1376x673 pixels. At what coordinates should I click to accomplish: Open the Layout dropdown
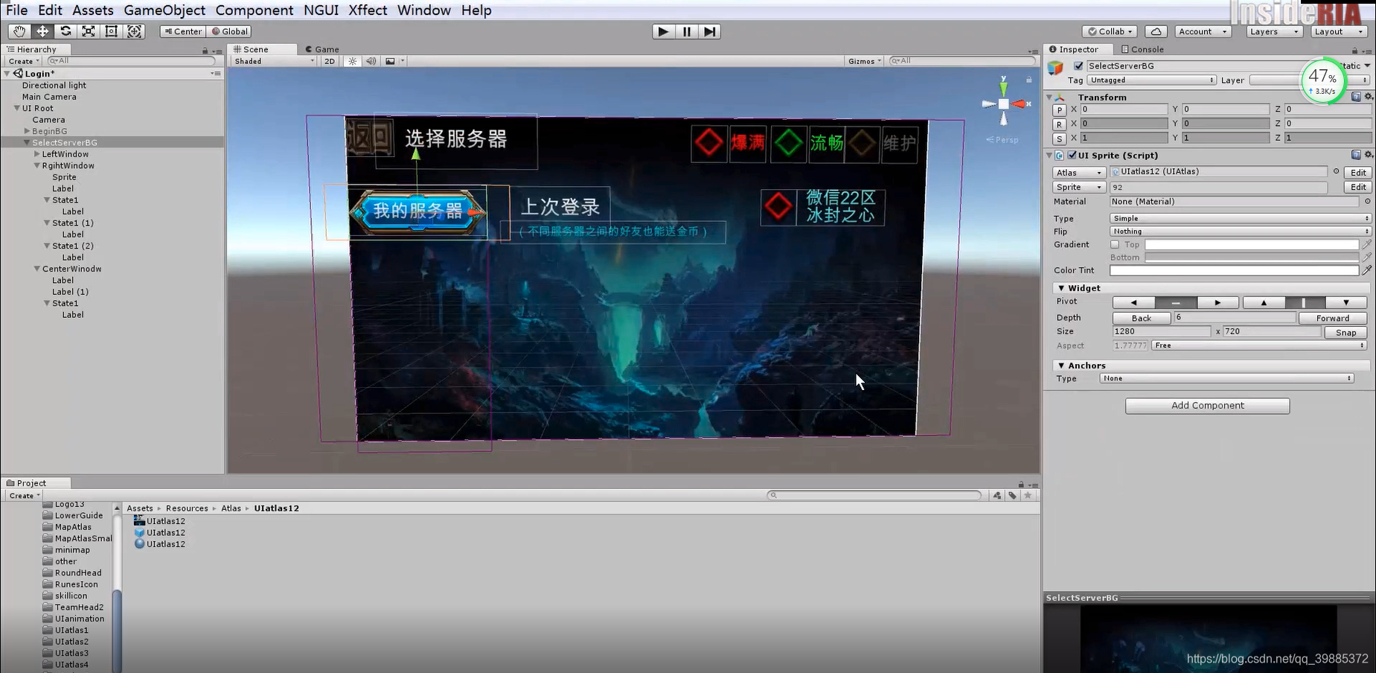[x=1339, y=31]
